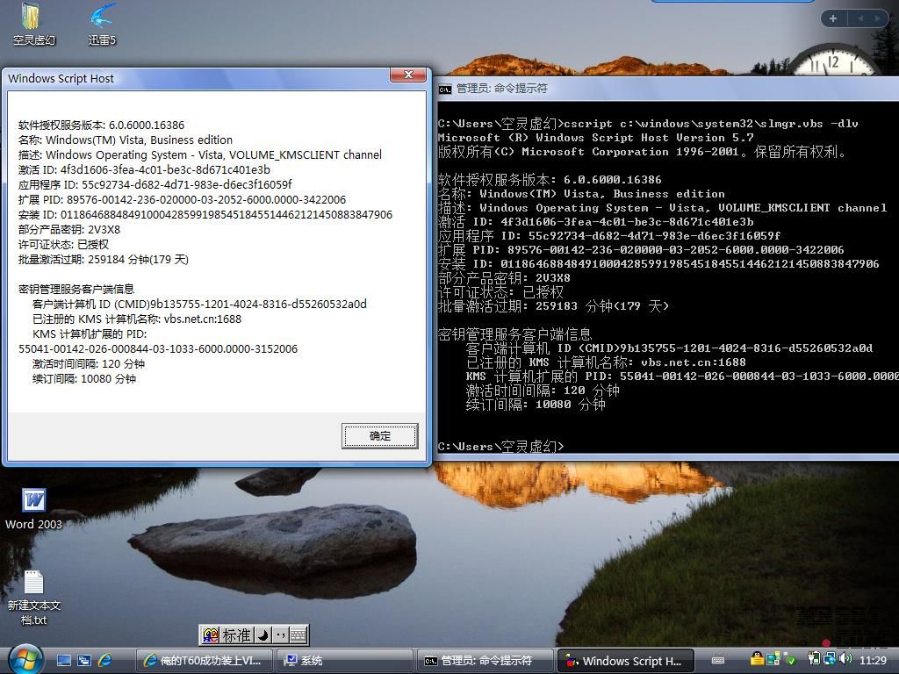The width and height of the screenshot is (899, 674).
Task: Click the Internet Explorer quick launch icon
Action: 105,660
